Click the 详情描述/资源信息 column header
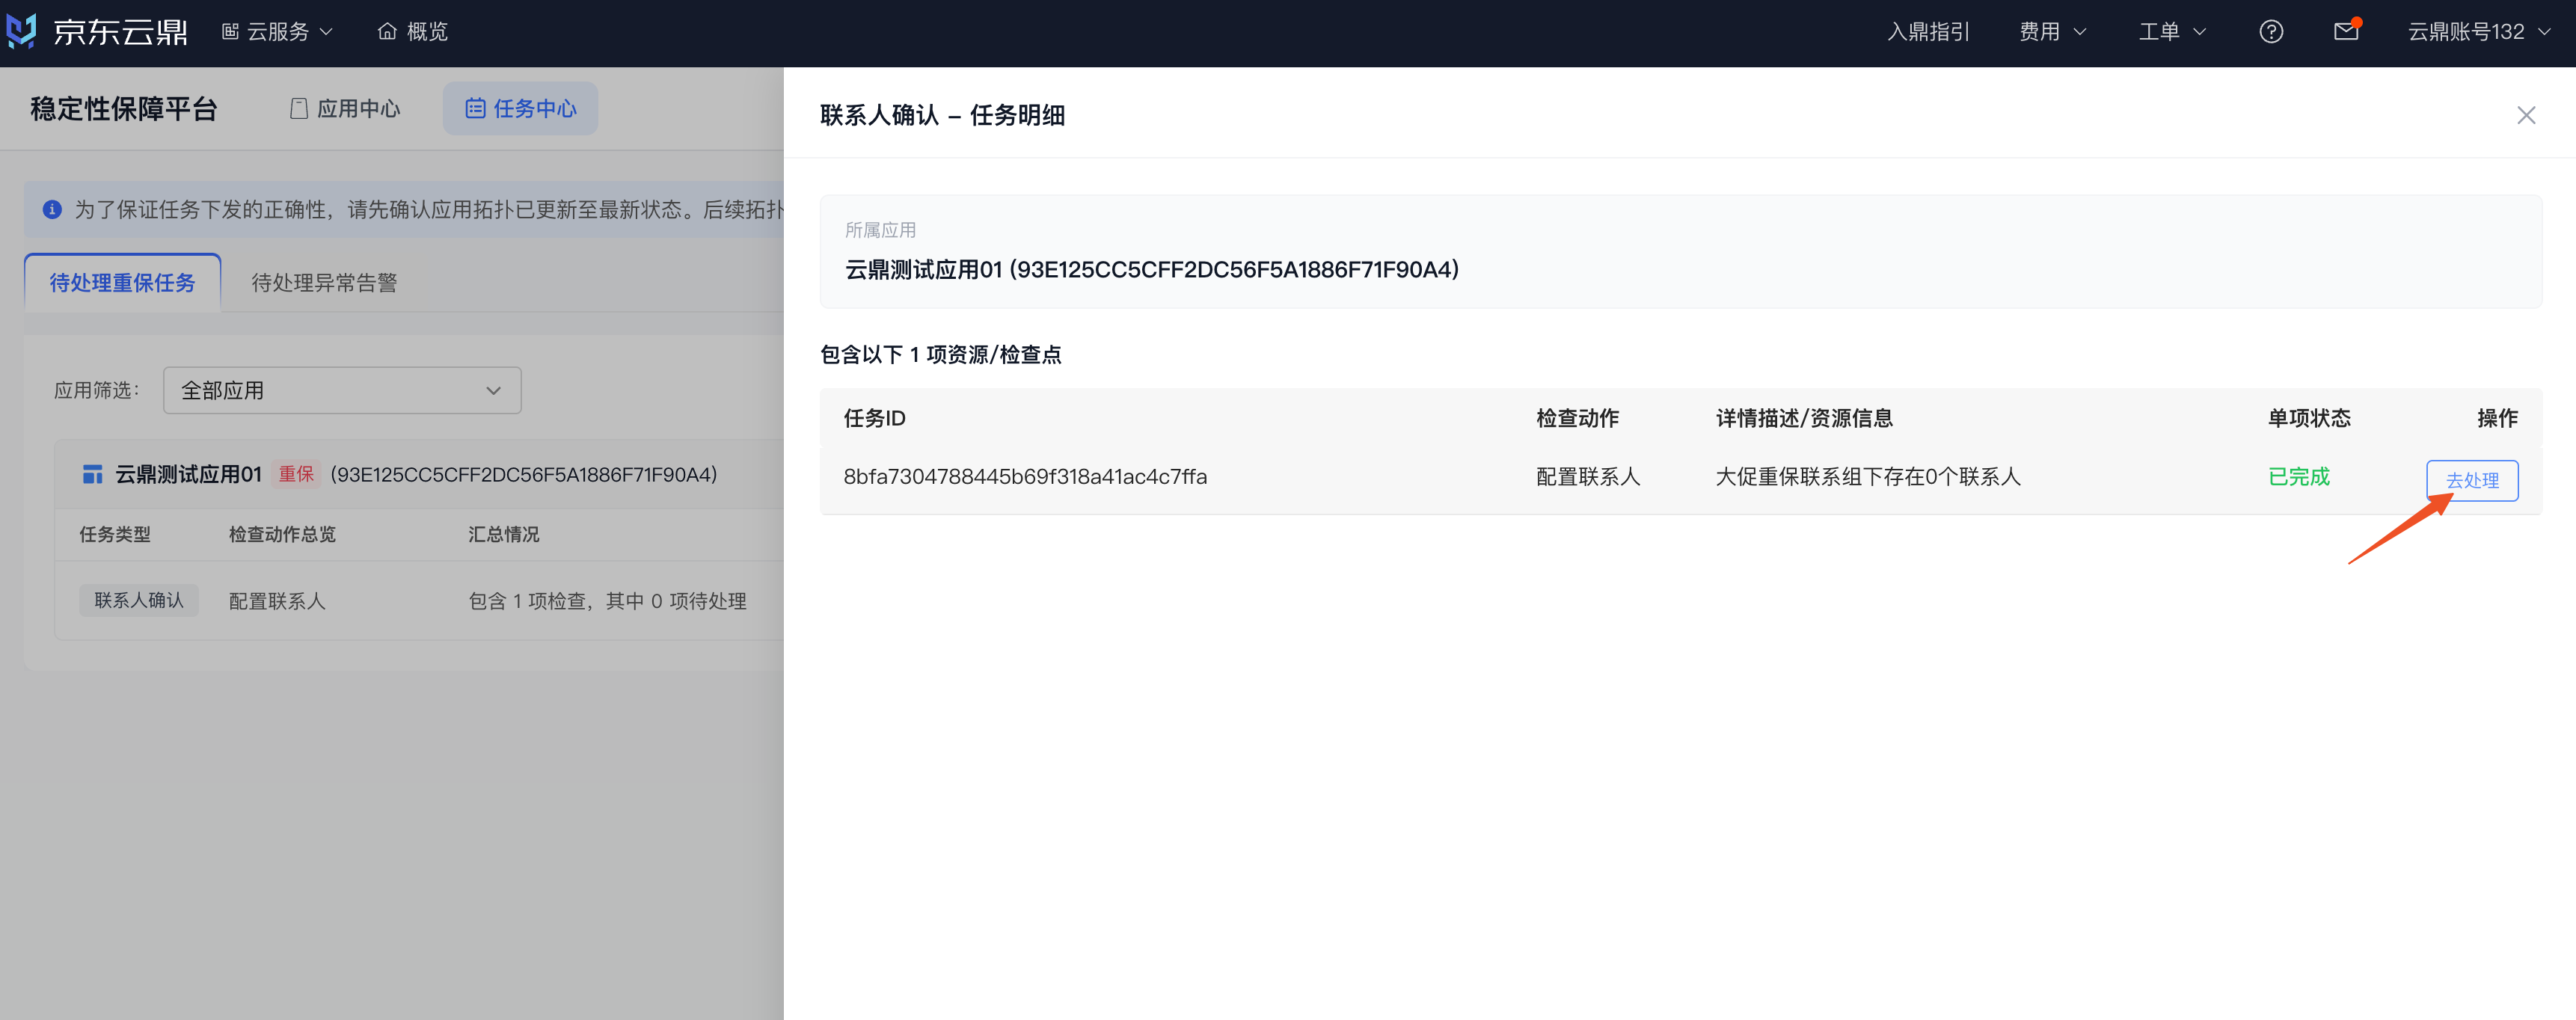The height and width of the screenshot is (1020, 2576). pyautogui.click(x=1804, y=418)
